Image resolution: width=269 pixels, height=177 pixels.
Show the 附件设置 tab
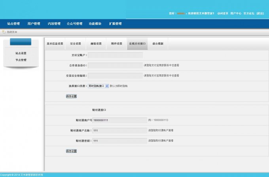[x=117, y=44]
